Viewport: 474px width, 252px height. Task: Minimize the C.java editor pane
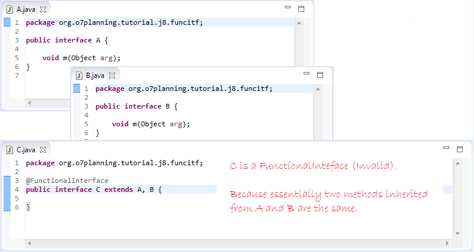(446, 148)
